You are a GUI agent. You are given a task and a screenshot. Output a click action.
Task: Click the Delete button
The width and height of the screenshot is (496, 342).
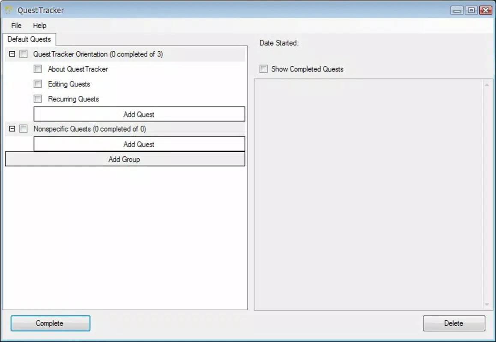[454, 323]
